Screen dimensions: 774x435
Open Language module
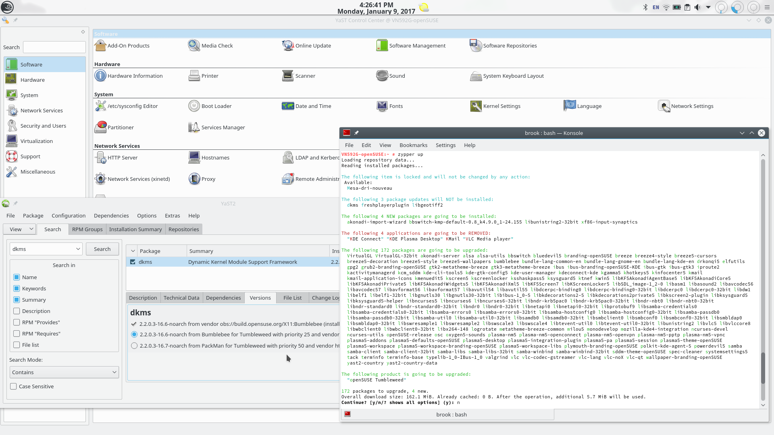[x=583, y=106]
